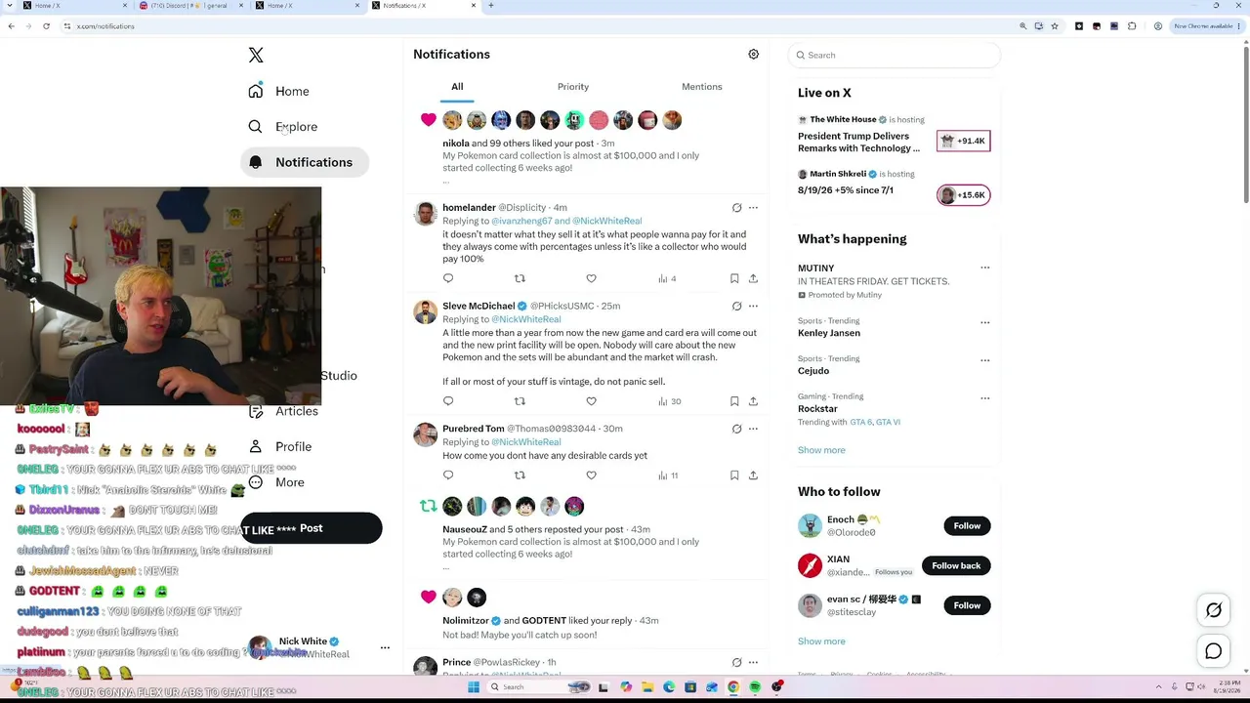Click the X logo in the sidebar

click(256, 56)
